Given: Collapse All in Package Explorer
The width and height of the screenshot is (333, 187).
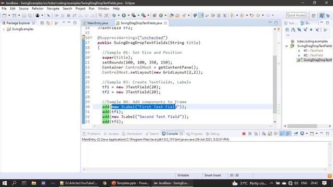Looking at the screenshot, I should (42, 23).
